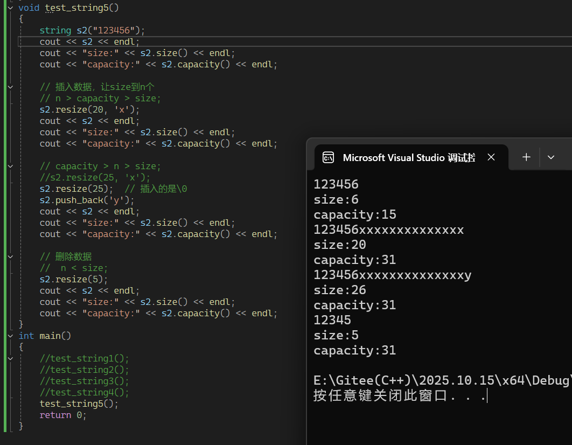Select the Microsoft Visual Studio 调试控 tab
Image resolution: width=572 pixels, height=445 pixels.
click(411, 157)
